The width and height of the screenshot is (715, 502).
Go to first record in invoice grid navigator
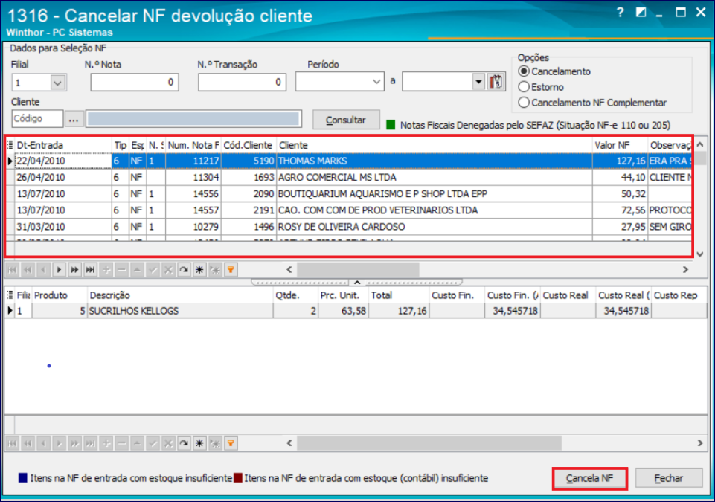(13, 270)
